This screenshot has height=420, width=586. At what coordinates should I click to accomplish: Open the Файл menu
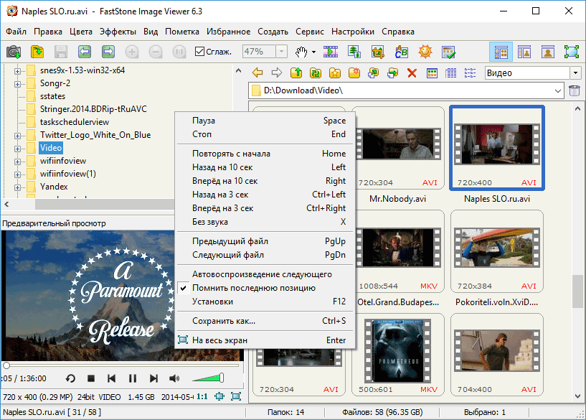click(16, 32)
